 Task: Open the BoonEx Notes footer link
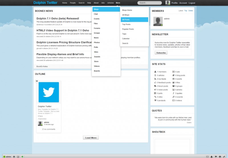point(42,66)
